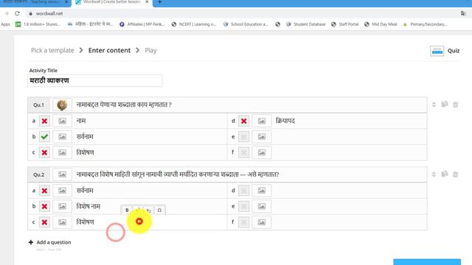Open the Staff Portal bookmark
The width and height of the screenshot is (472, 265).
(x=345, y=24)
